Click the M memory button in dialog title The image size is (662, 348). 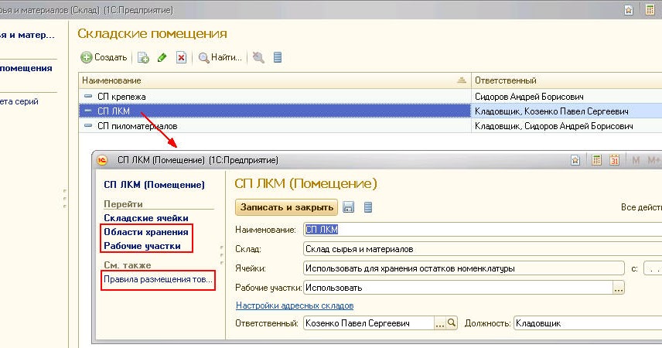coord(636,160)
